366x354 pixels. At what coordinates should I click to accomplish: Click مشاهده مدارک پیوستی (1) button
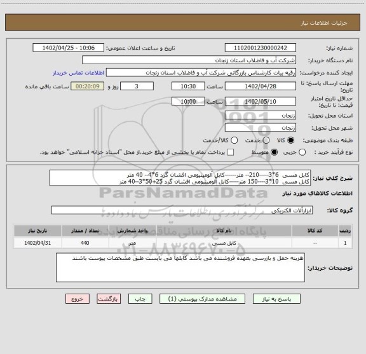[202, 299]
